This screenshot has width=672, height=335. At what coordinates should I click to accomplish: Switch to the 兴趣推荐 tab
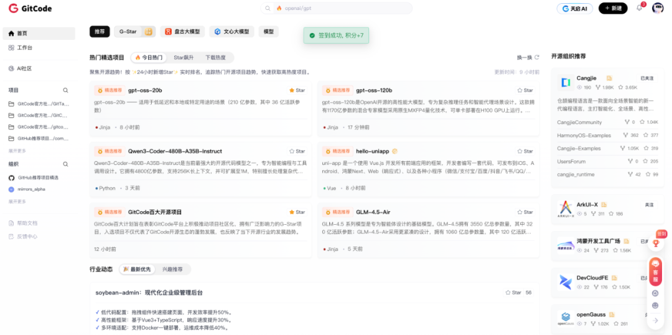click(x=172, y=270)
